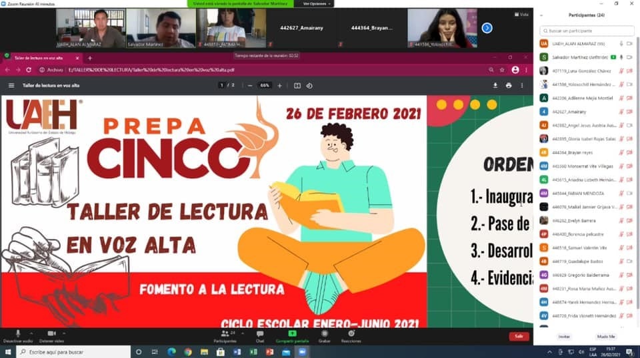640x358 pixels.
Task: Select UAEH_ALAN ALMARAZ video thumbnail
Action: pyautogui.click(x=91, y=28)
